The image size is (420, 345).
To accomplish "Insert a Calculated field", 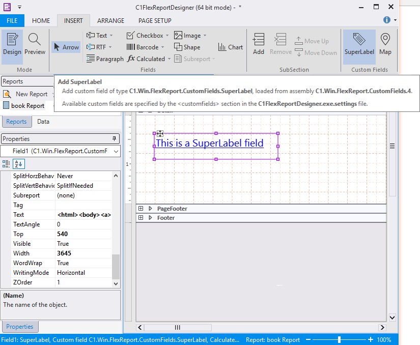I will 146,59.
